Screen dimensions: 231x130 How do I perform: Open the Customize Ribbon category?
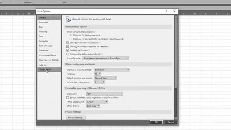point(49,55)
